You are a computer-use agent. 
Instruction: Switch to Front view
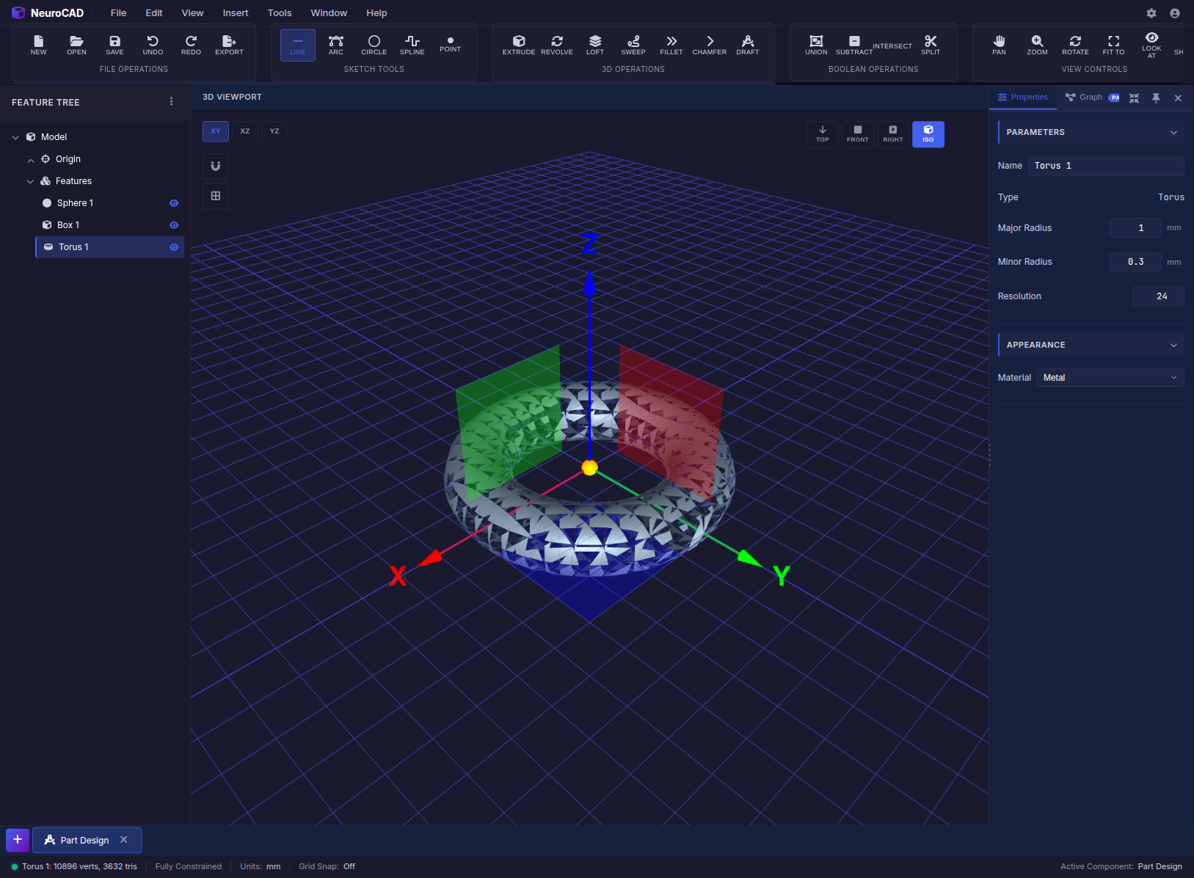[x=857, y=134]
